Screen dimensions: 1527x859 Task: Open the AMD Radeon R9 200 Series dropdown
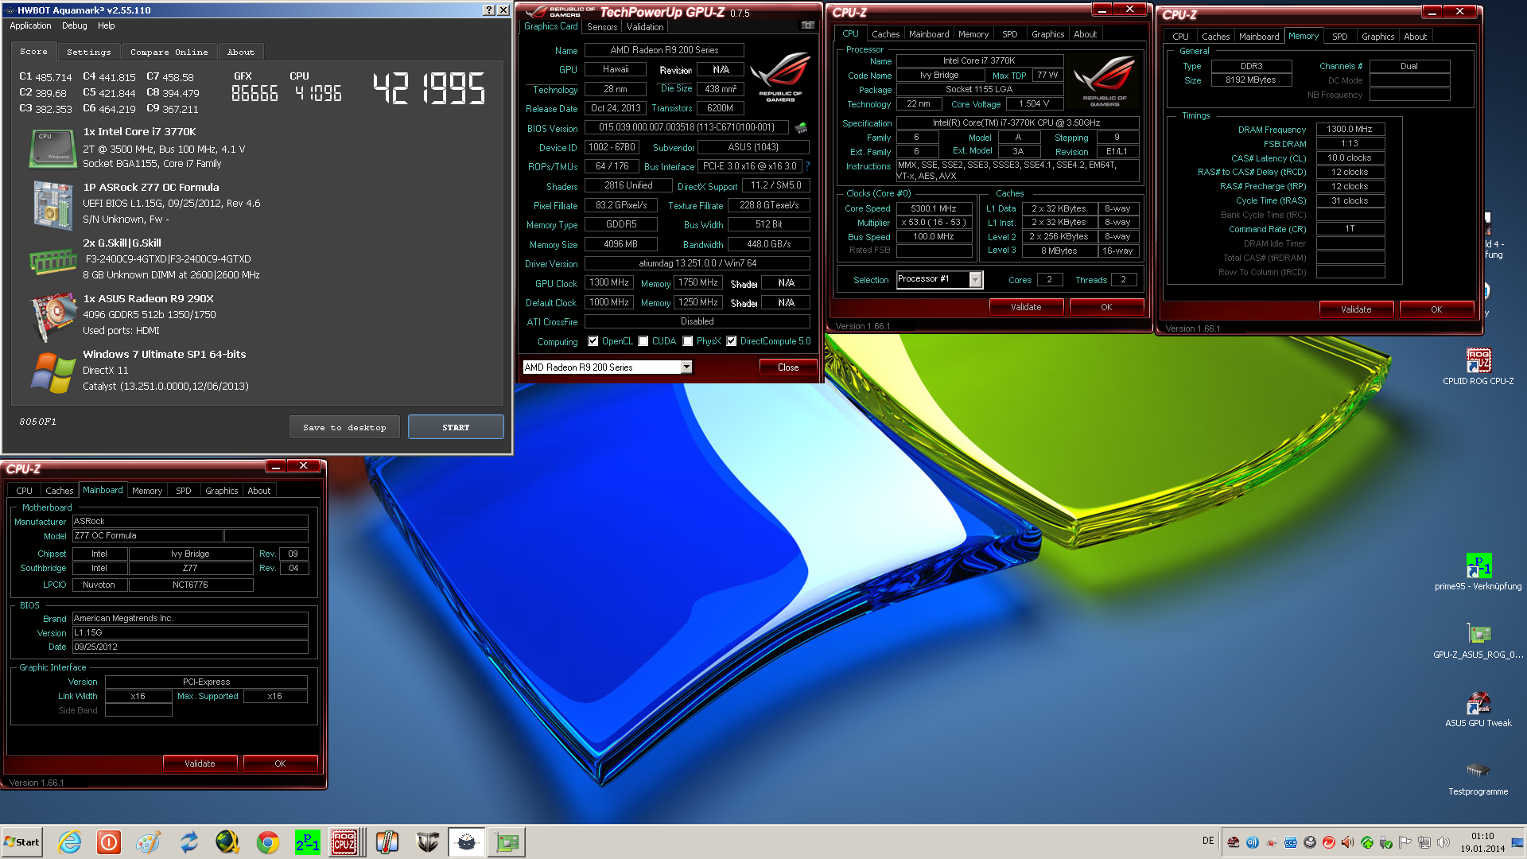tap(686, 367)
